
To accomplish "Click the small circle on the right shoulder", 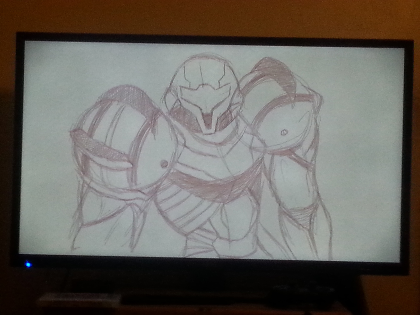I will (x=284, y=132).
